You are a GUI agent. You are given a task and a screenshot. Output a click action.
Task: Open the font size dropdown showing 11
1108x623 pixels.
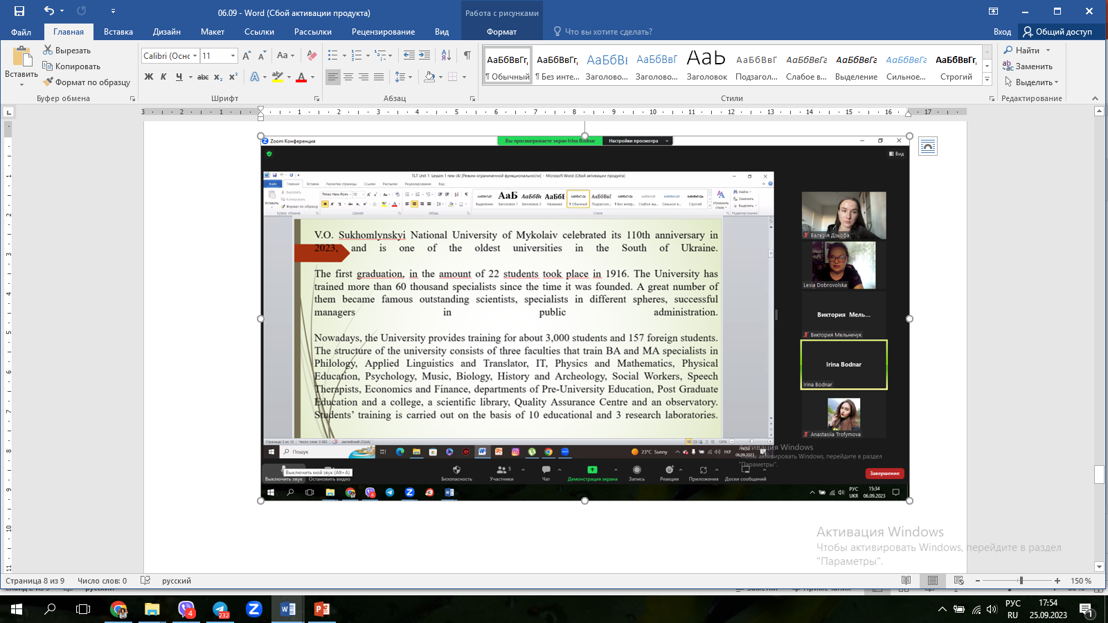click(233, 55)
